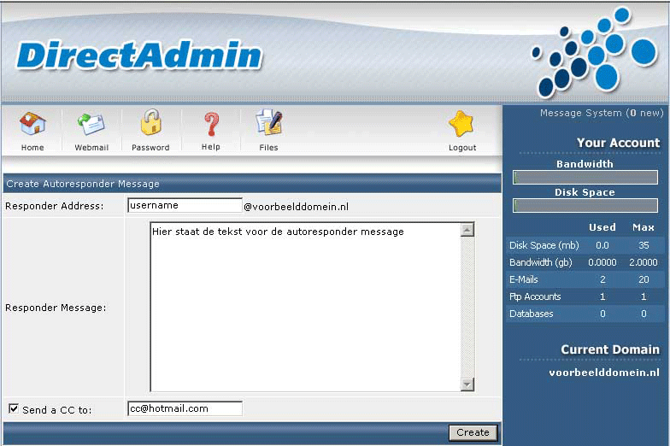Click the DirectAdmin logo
Viewport: 670px width, 446px height.
click(139, 56)
